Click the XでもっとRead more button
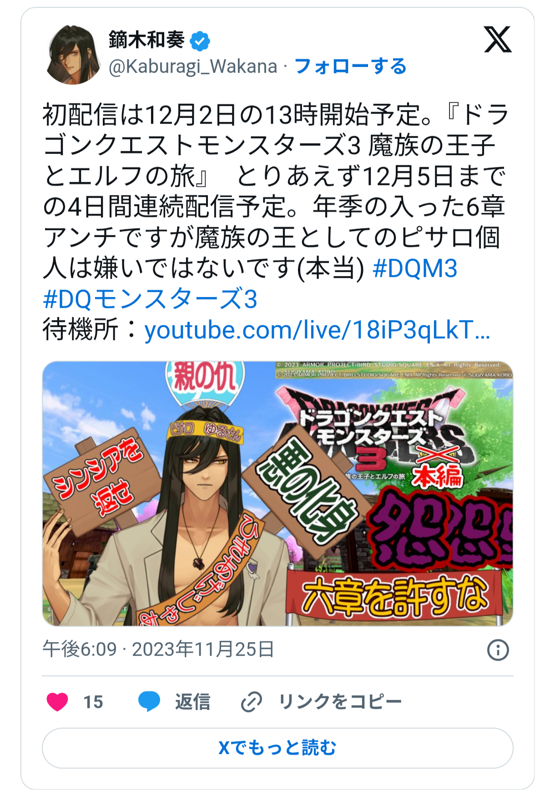Image resolution: width=555 pixels, height=804 pixels. [277, 748]
